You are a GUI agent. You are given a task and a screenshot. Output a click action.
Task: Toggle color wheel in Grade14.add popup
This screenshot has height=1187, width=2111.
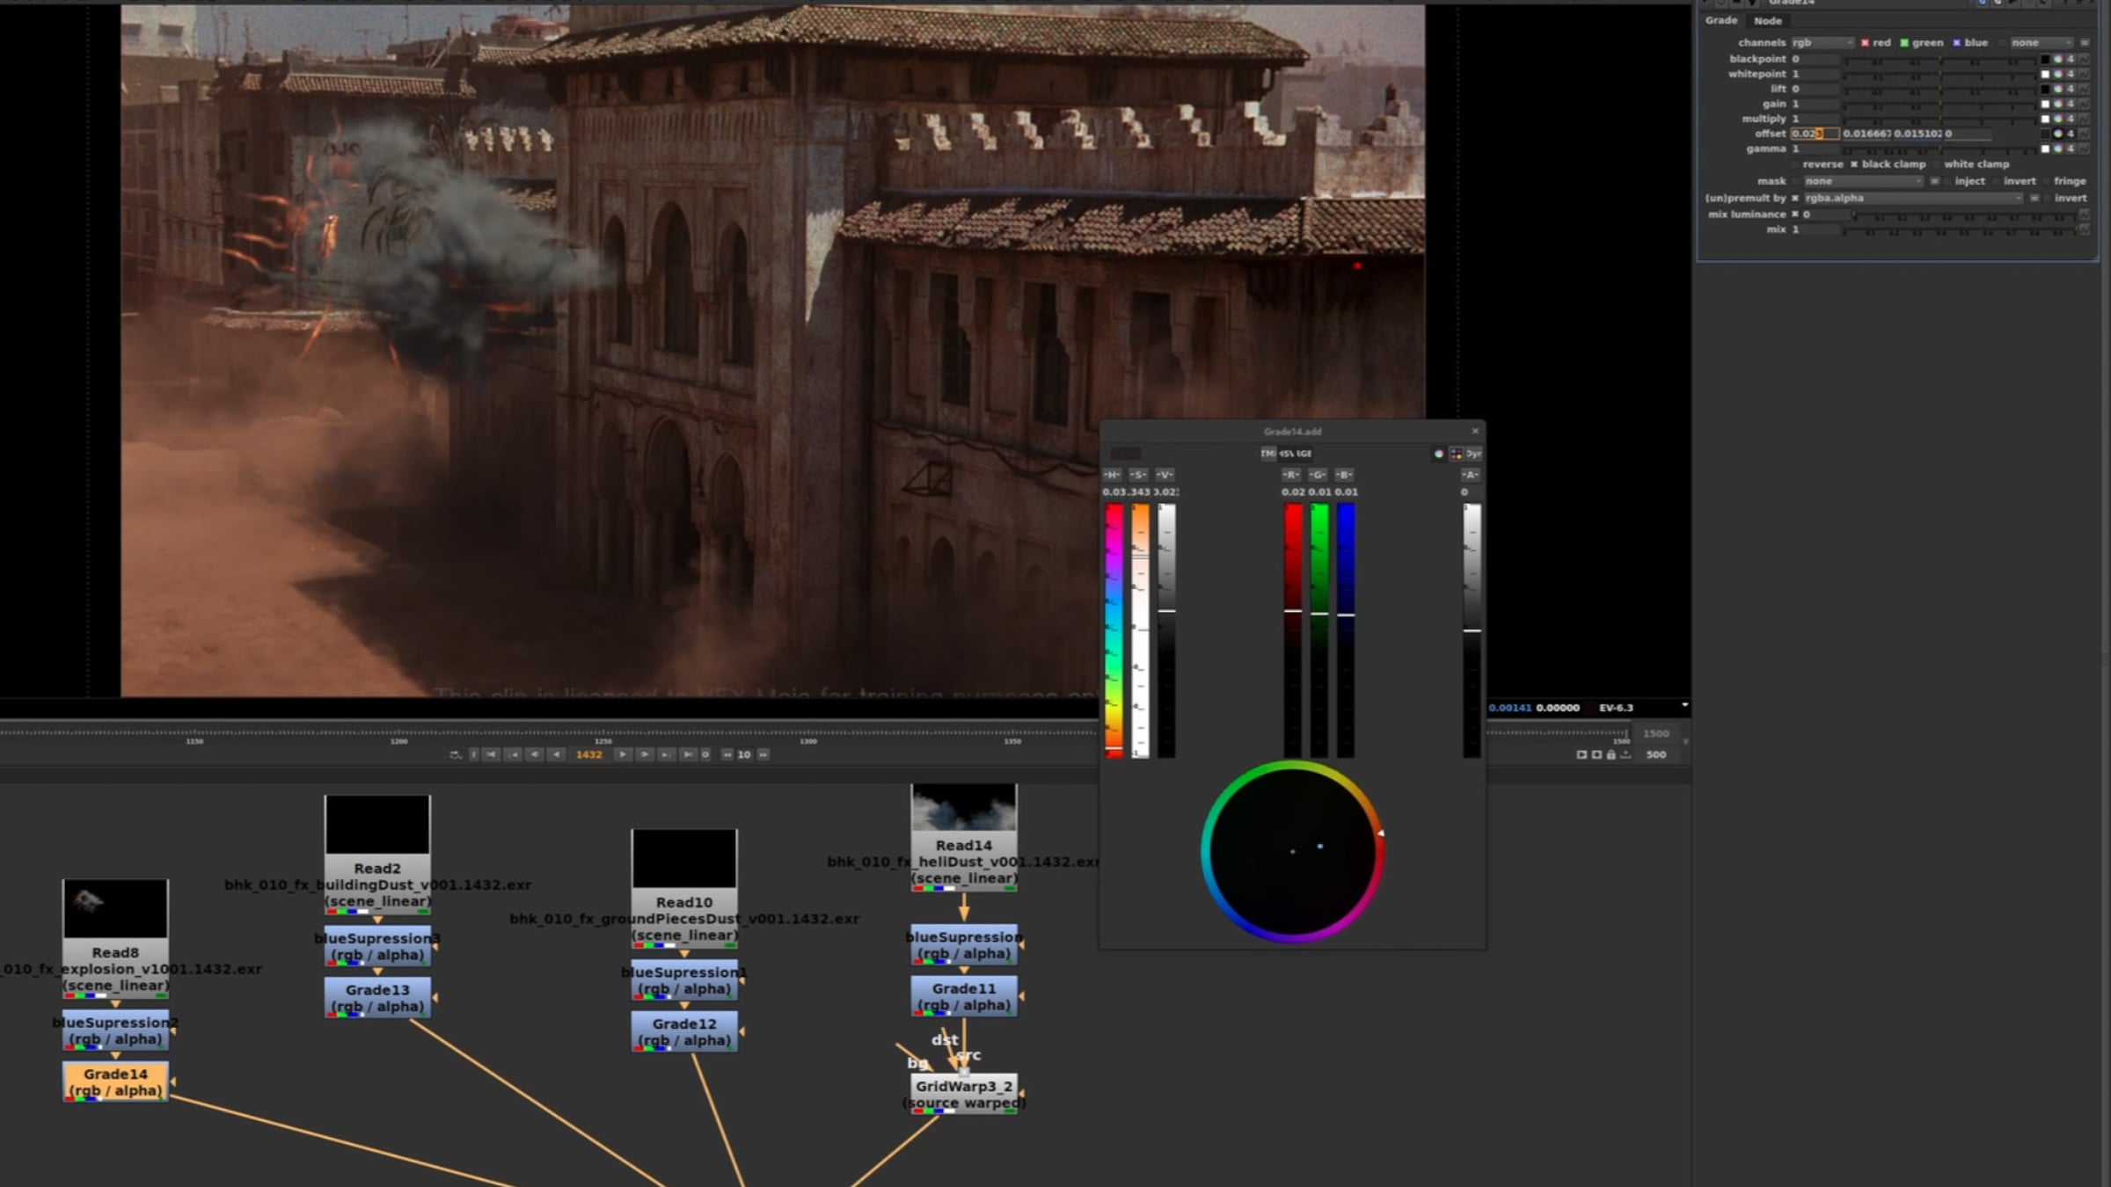click(x=1439, y=454)
